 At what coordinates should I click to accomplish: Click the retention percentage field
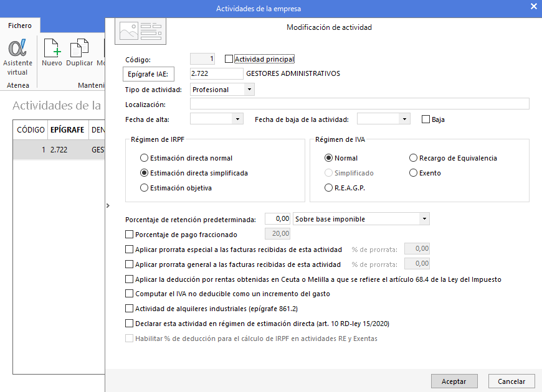(278, 218)
